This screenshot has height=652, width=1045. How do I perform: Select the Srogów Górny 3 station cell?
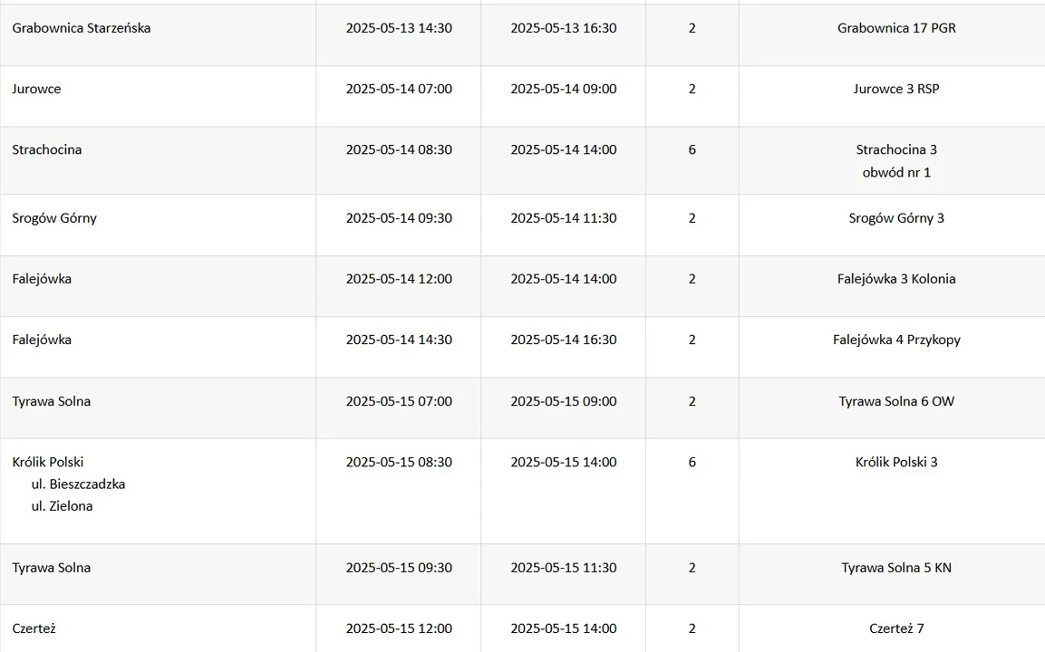click(x=896, y=218)
